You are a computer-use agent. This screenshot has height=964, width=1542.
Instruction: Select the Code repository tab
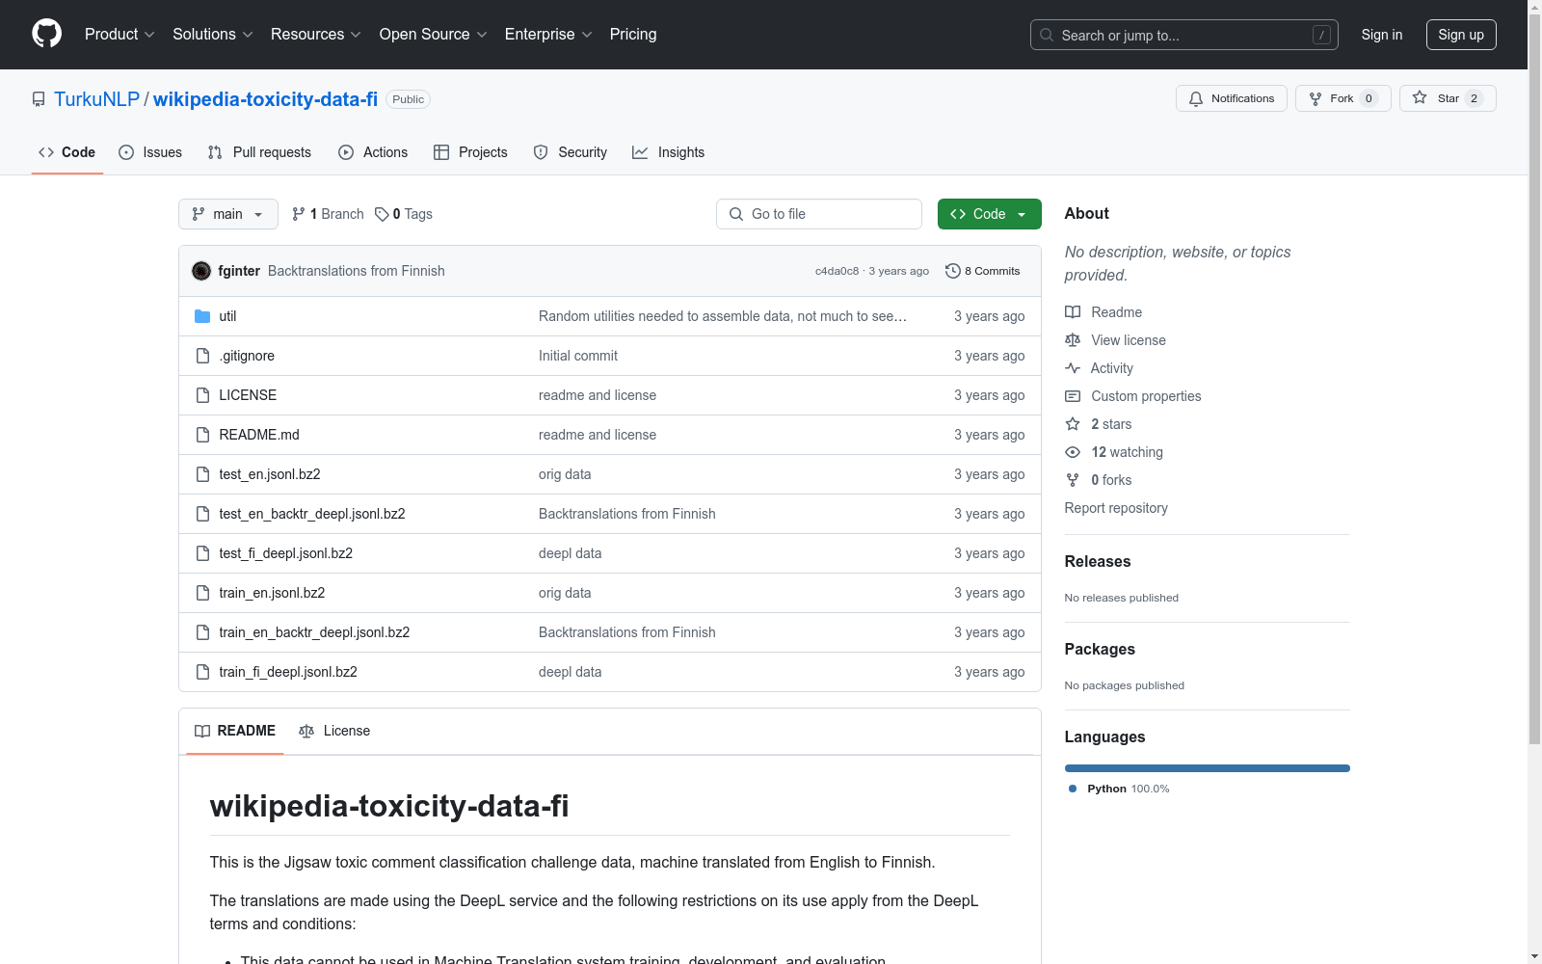[x=67, y=152]
